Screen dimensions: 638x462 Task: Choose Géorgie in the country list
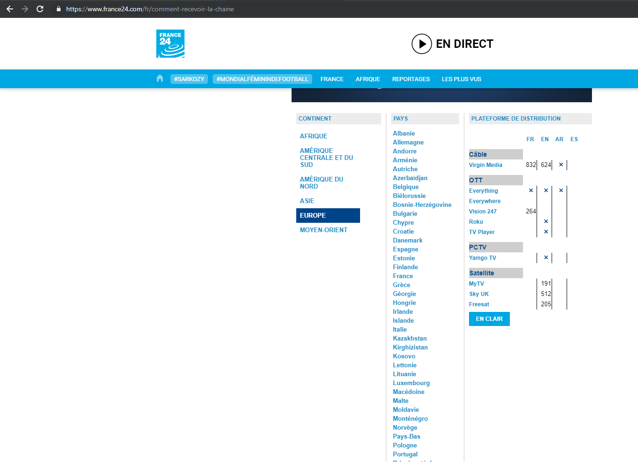[x=404, y=294]
